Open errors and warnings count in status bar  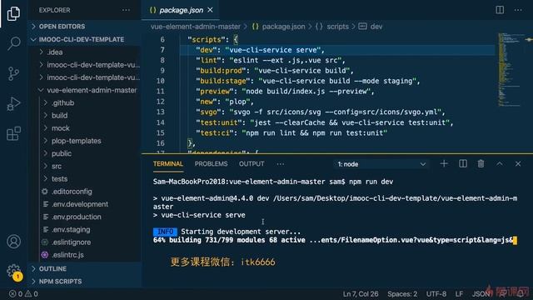tap(23, 293)
